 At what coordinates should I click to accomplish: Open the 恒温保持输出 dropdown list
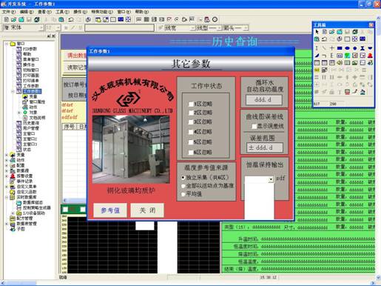(271, 179)
